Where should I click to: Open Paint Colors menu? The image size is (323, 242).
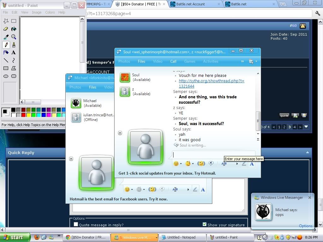(x=50, y=12)
